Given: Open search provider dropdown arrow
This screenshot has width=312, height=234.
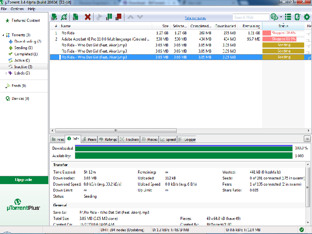Looking at the screenshot, I should (281, 17).
